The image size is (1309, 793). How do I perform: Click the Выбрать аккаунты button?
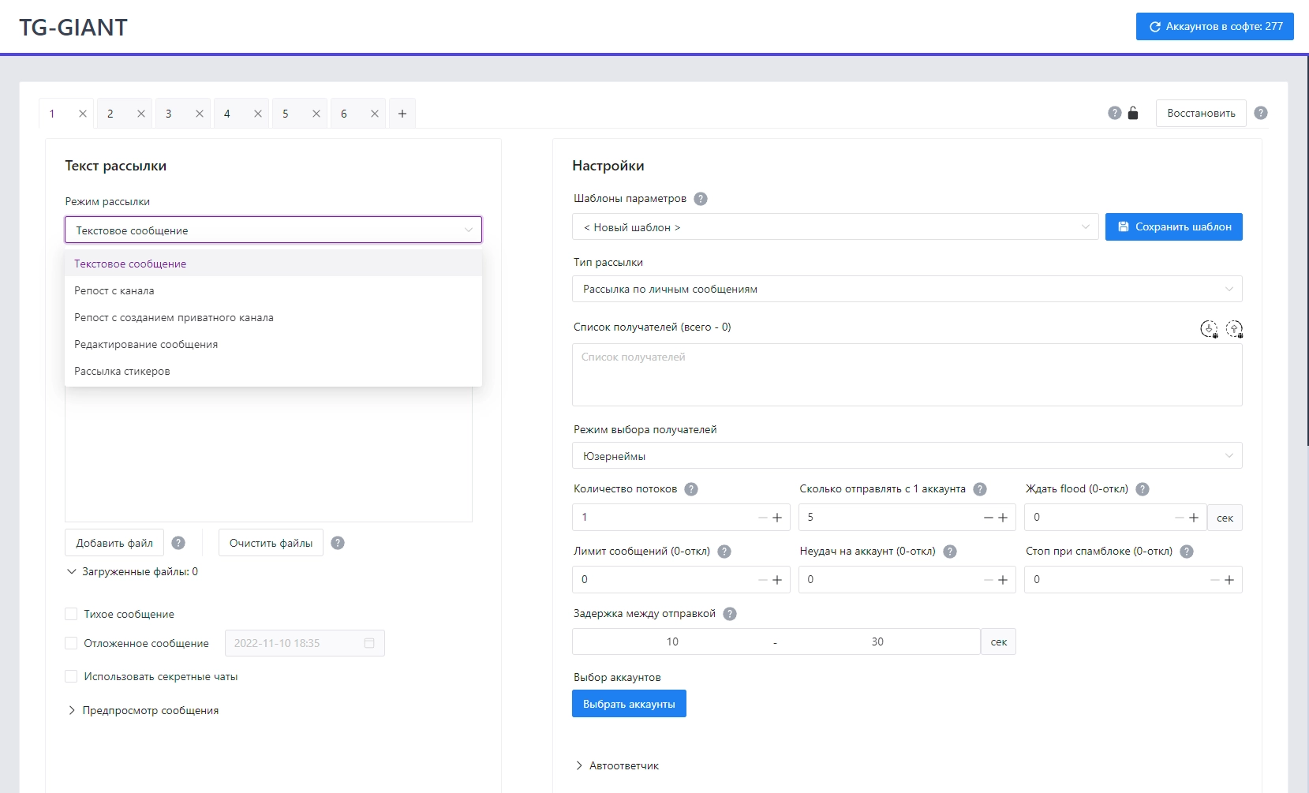629,704
